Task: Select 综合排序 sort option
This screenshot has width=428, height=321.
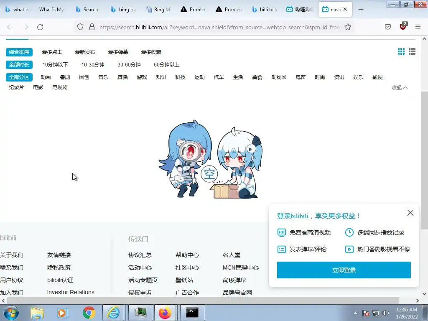Action: point(19,52)
